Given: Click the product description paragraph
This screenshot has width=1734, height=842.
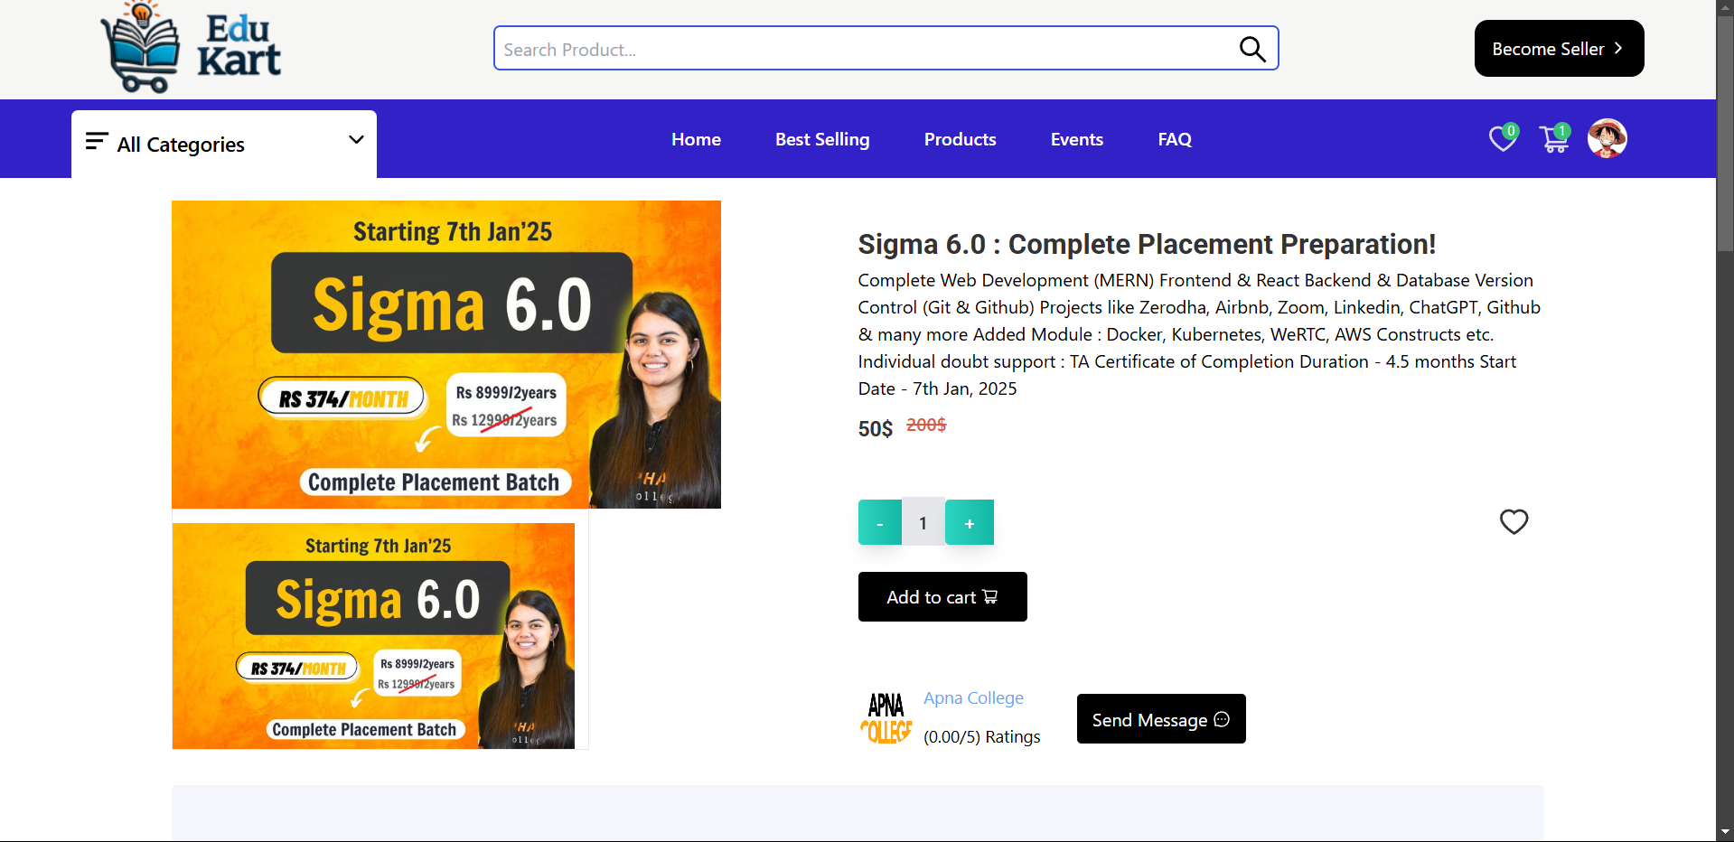Looking at the screenshot, I should (x=1200, y=334).
